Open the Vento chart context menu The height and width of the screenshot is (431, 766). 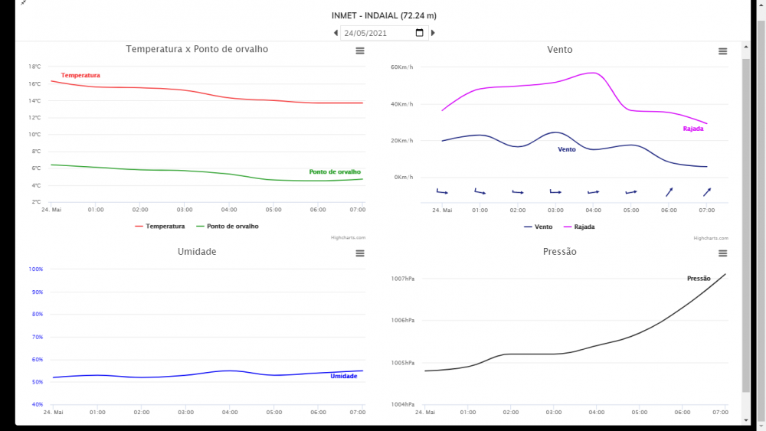click(x=722, y=51)
